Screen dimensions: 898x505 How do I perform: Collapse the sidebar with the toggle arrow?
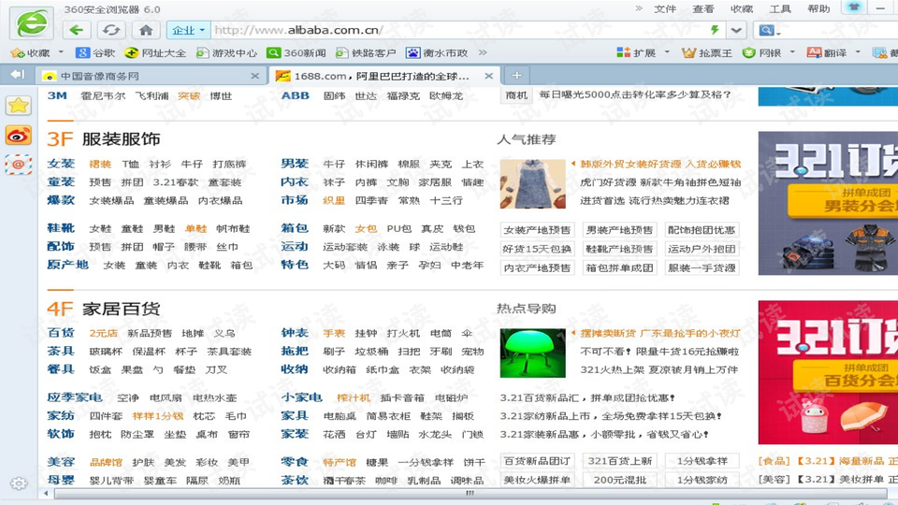(x=17, y=75)
